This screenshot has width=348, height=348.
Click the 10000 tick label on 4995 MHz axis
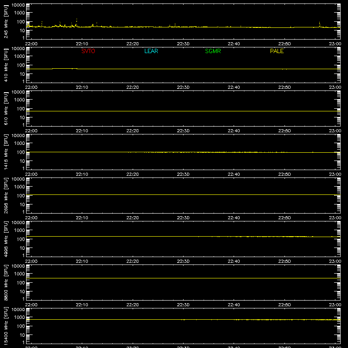tap(18, 223)
